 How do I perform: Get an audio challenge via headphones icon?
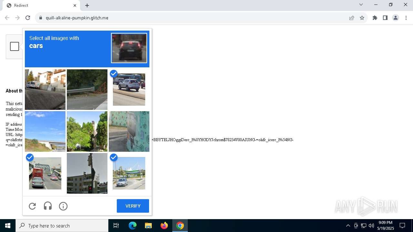(48, 206)
